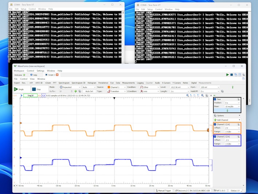The width and height of the screenshot is (258, 194).
Task: Open the trigger HoldOff settings gear
Action: (222, 91)
